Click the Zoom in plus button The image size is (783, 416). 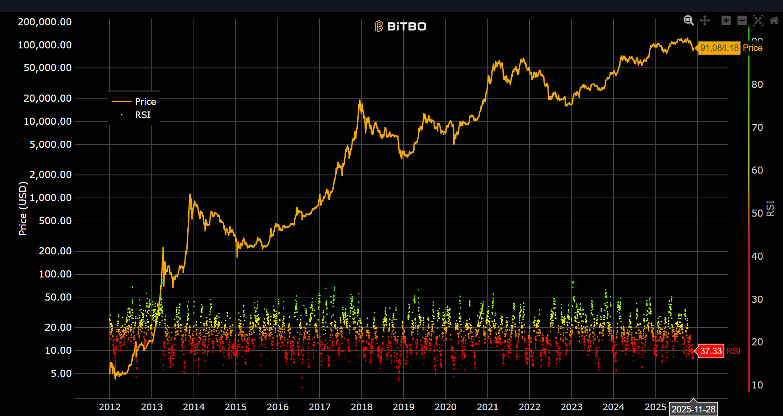click(726, 20)
